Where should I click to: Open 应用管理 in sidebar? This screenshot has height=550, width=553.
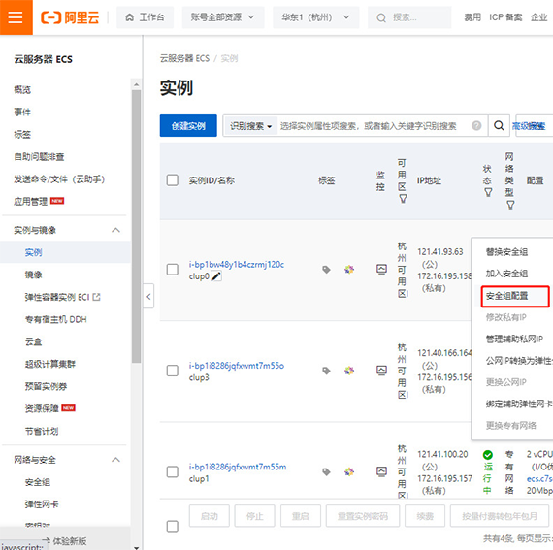30,202
